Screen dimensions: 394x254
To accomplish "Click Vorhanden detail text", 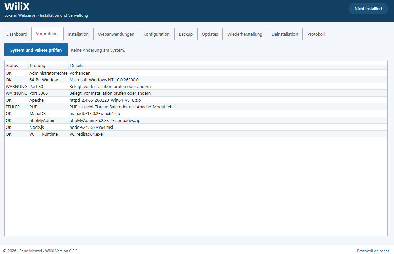I will [x=80, y=73].
